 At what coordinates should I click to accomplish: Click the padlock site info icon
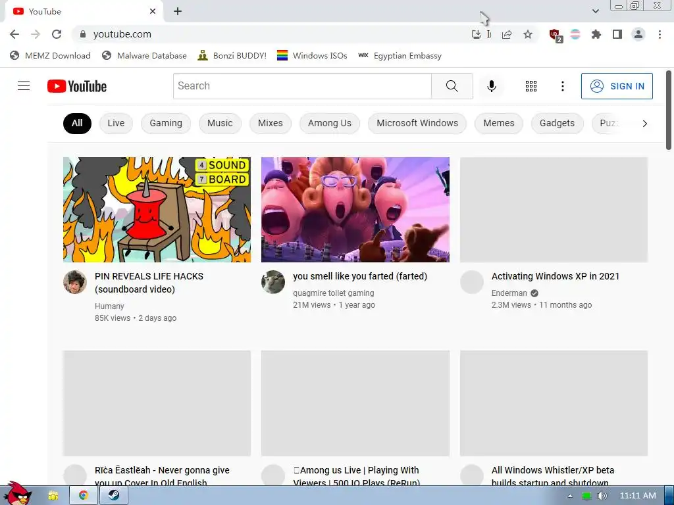click(x=83, y=34)
